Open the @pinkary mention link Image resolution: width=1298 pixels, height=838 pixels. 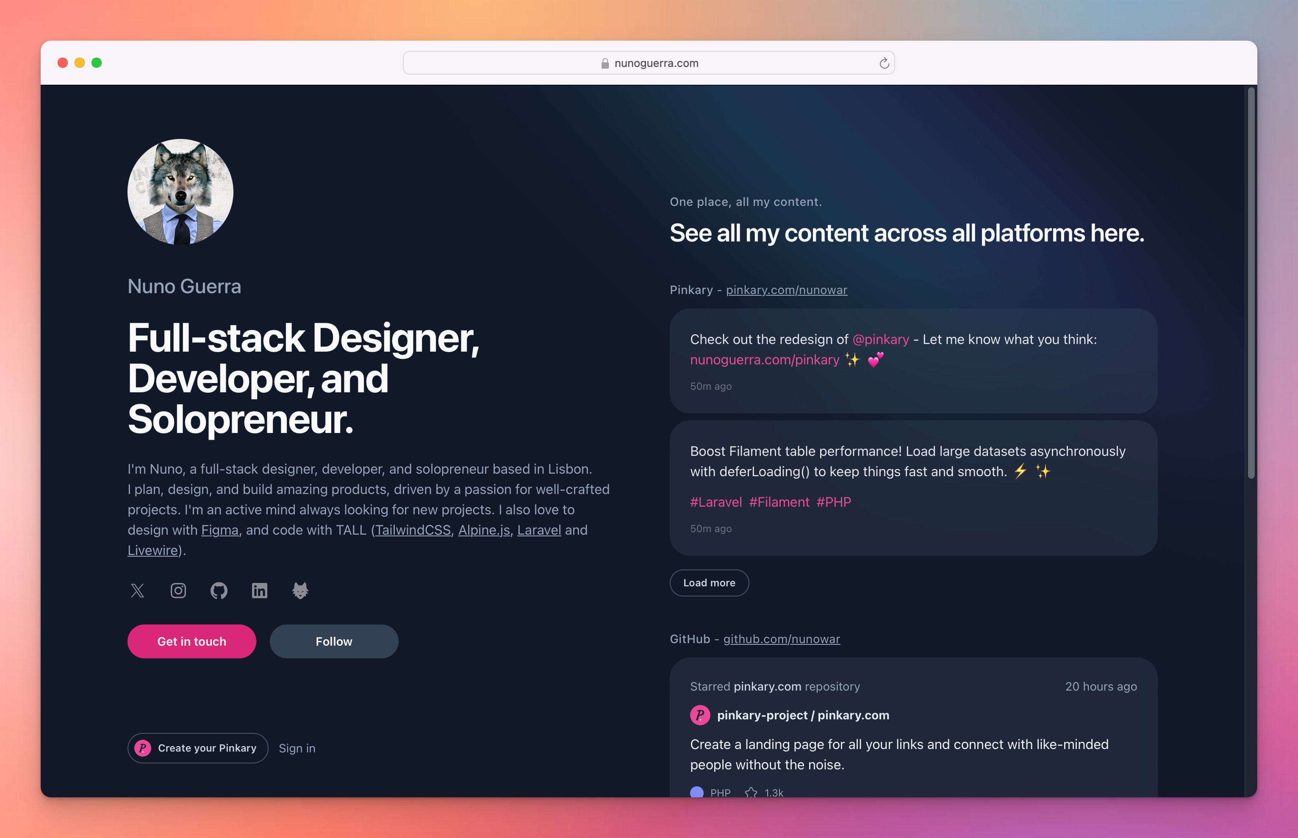pos(881,339)
